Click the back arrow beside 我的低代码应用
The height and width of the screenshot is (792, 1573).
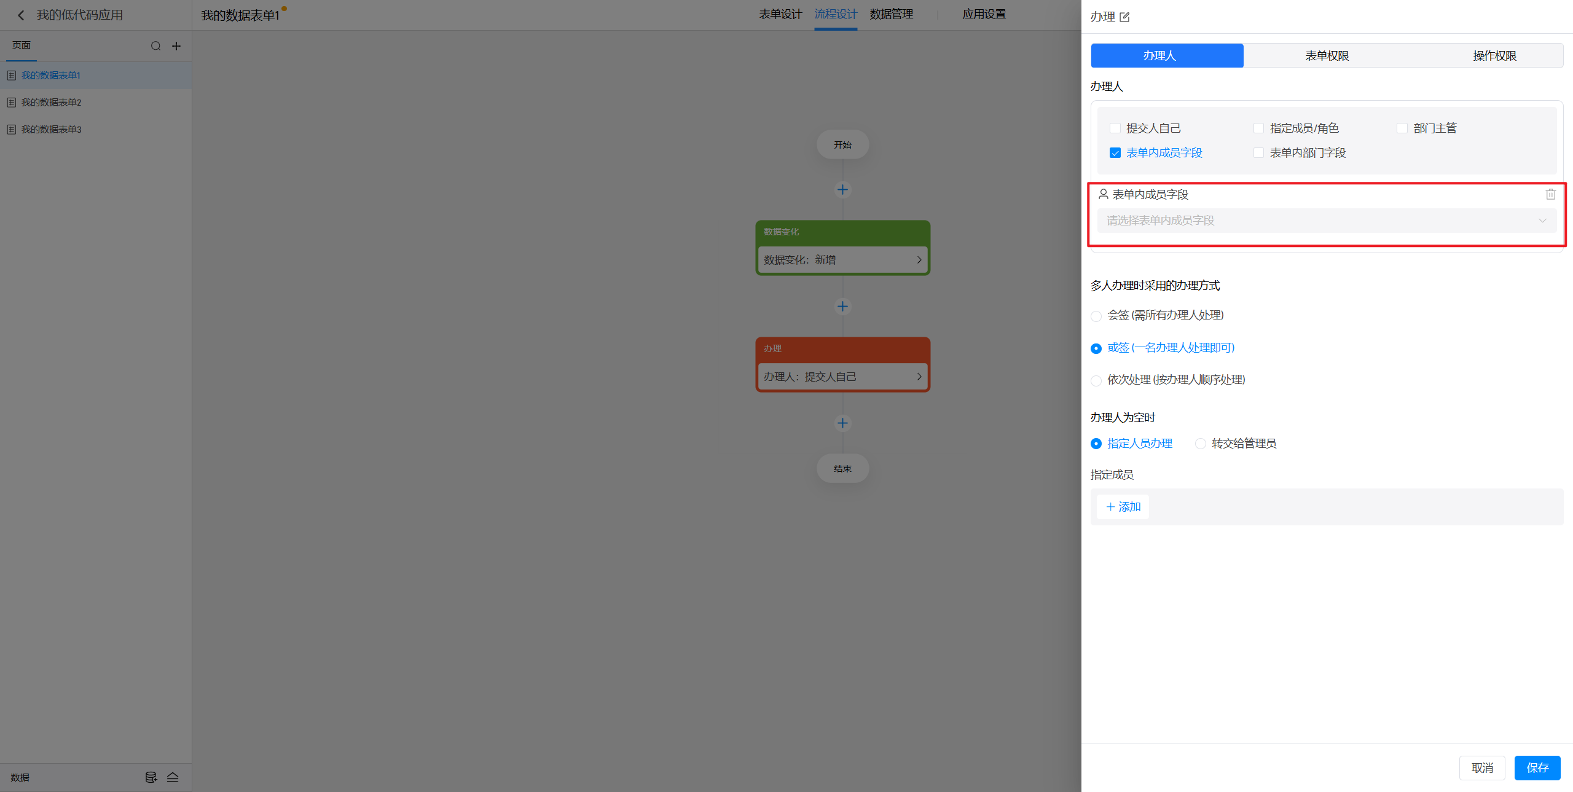(21, 15)
